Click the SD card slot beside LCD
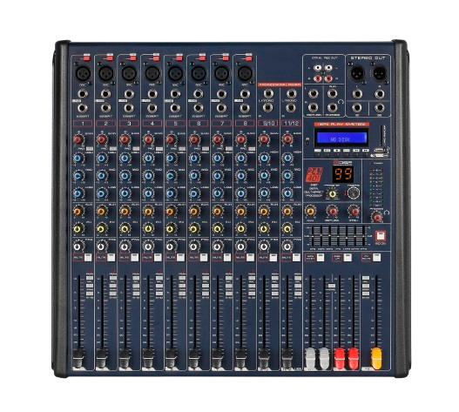459x412 pixels. tap(381, 135)
